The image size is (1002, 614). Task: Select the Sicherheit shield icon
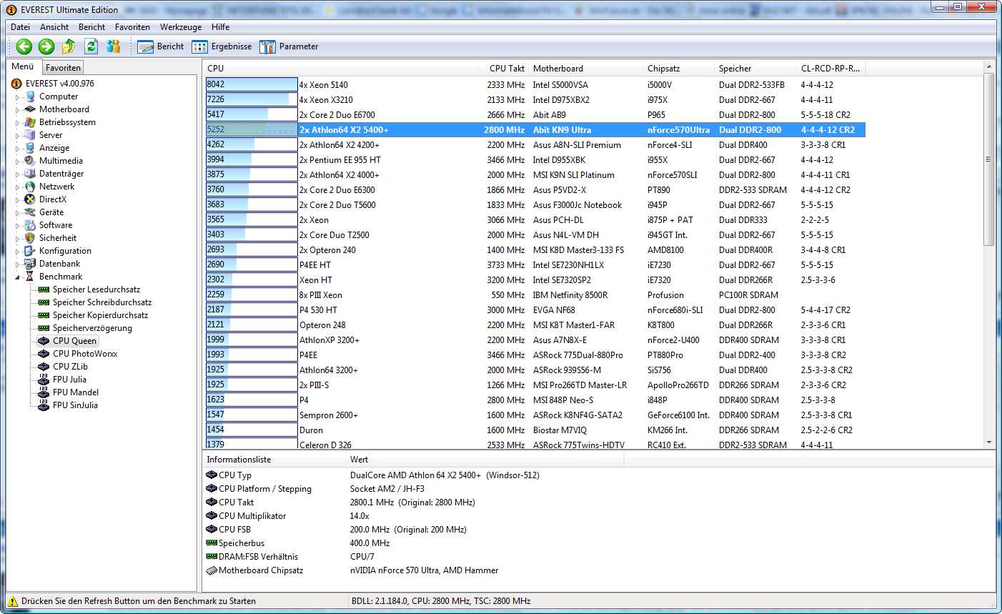point(30,238)
